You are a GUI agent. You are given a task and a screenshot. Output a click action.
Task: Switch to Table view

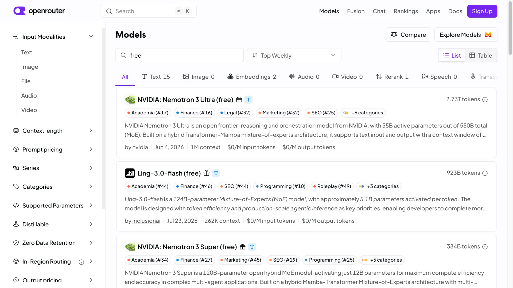(481, 55)
